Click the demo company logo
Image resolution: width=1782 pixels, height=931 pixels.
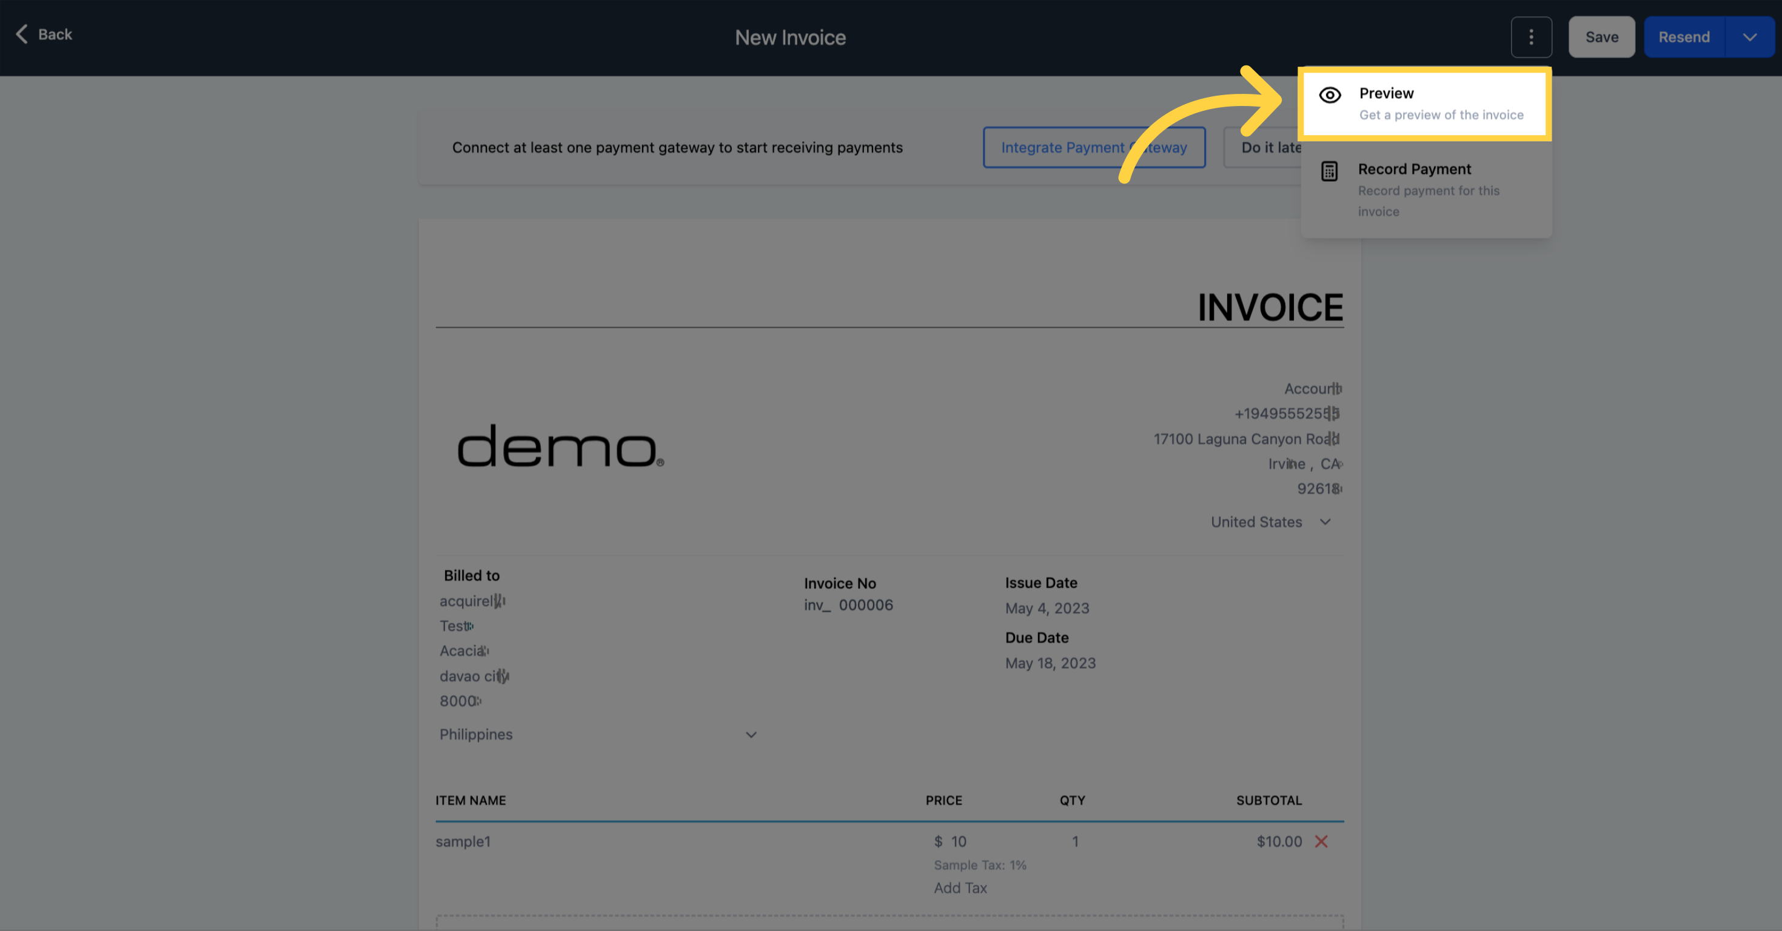click(560, 446)
